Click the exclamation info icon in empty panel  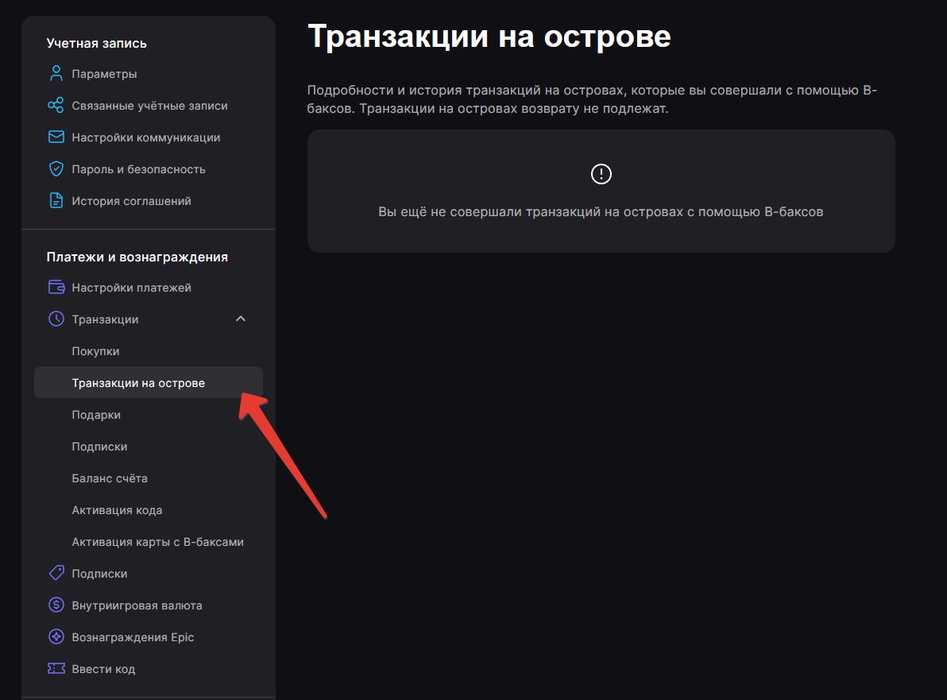pos(601,174)
